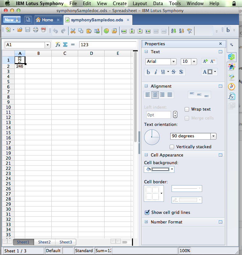Image resolution: width=242 pixels, height=255 pixels.
Task: Open the Arial font name dropdown
Action: tap(173, 62)
